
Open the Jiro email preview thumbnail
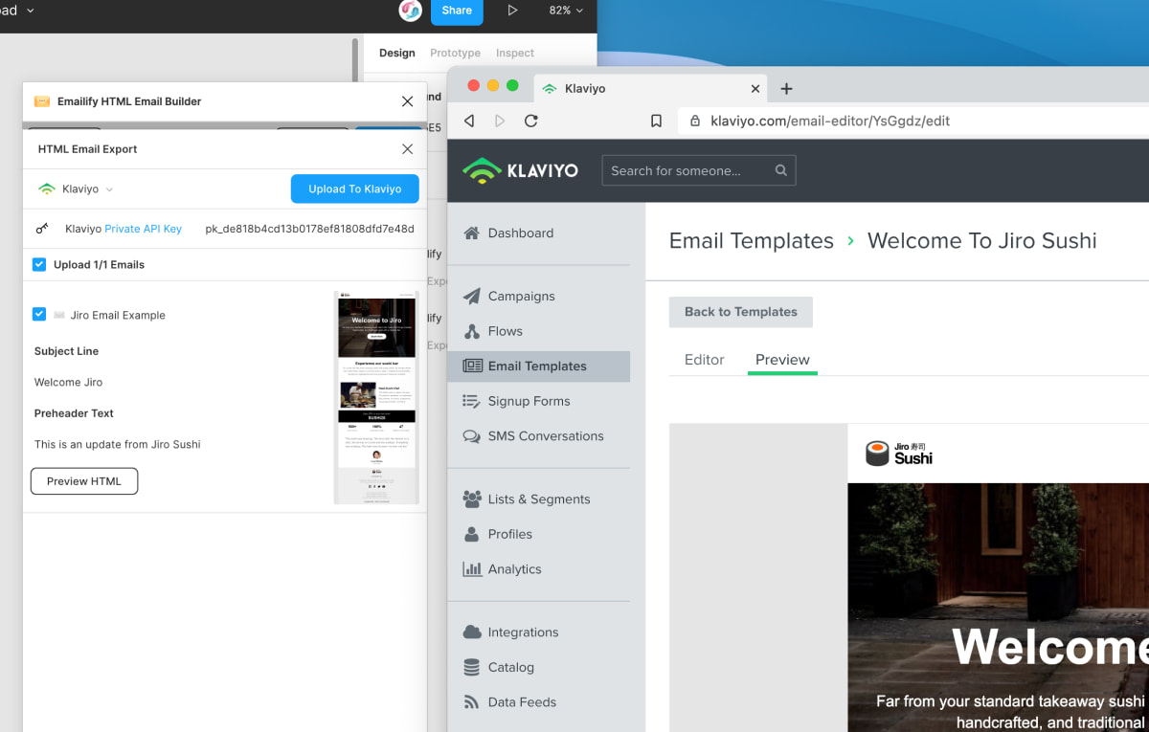376,397
